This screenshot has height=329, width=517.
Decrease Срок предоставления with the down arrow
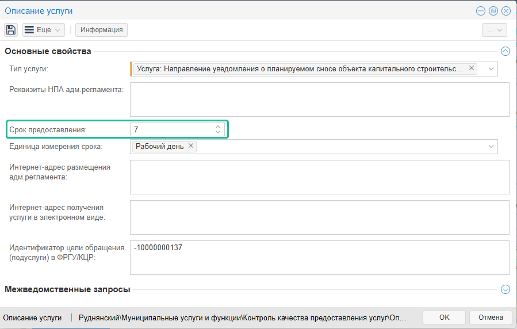pyautogui.click(x=218, y=132)
